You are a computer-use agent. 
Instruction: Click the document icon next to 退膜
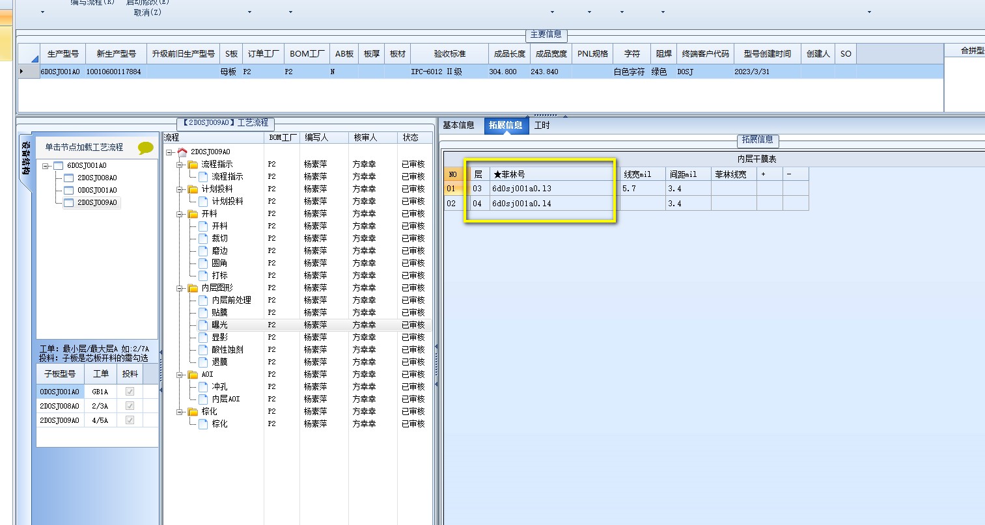coord(203,362)
